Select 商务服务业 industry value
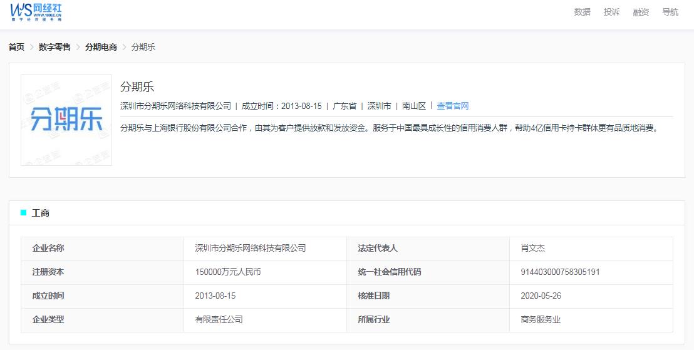The height and width of the screenshot is (350, 694). pos(541,319)
